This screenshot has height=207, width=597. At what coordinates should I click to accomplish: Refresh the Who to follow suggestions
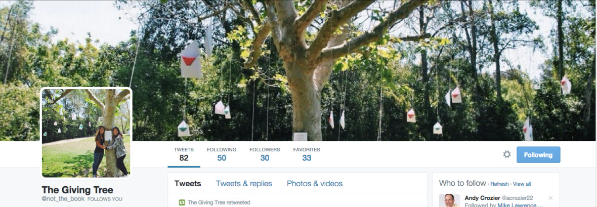(499, 184)
